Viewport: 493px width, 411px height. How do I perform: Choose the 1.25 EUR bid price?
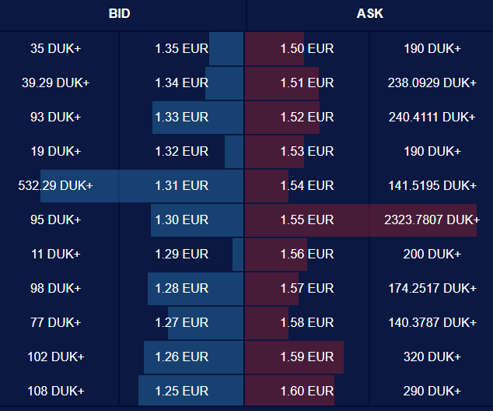(181, 391)
